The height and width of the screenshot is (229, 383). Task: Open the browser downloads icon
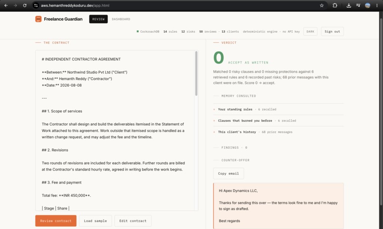[349, 5]
